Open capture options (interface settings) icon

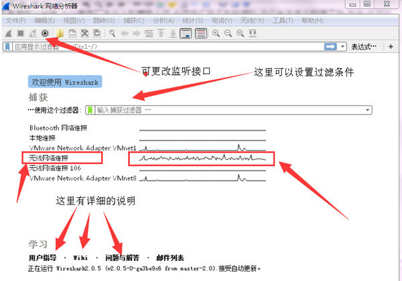45,33
